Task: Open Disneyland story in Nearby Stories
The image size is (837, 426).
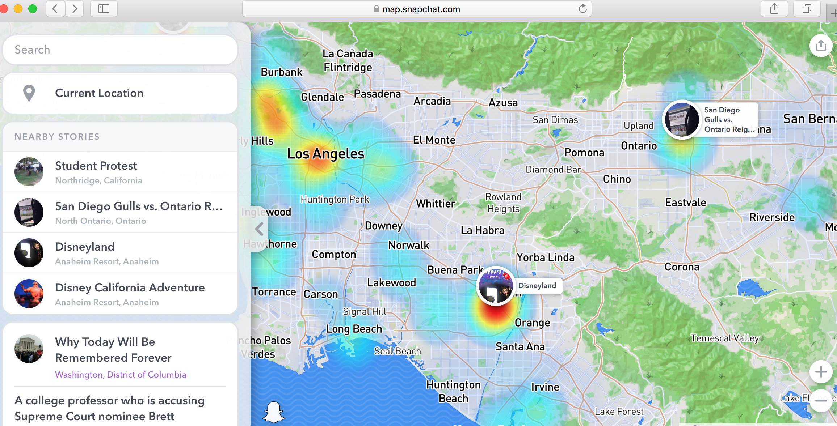Action: click(120, 253)
